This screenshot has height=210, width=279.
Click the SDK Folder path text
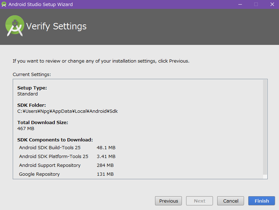coord(67,111)
